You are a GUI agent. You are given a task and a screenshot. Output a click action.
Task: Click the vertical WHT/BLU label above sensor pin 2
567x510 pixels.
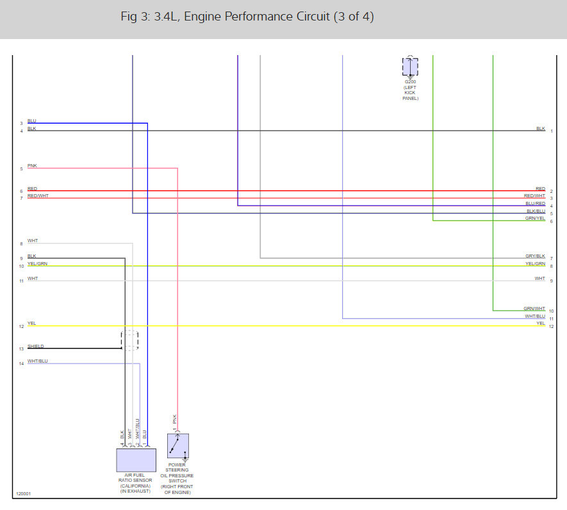pos(137,429)
